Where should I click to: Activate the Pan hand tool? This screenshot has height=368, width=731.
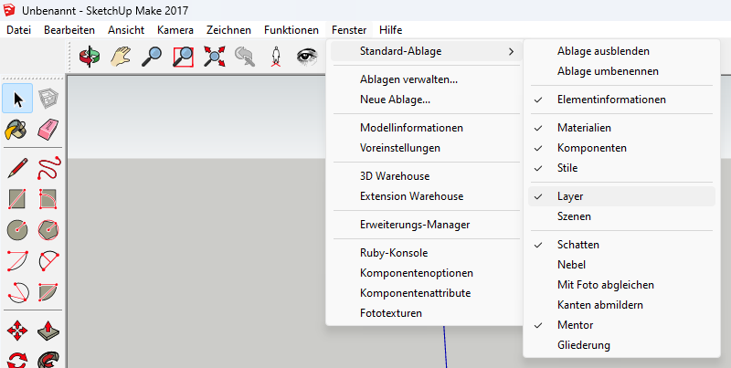121,57
